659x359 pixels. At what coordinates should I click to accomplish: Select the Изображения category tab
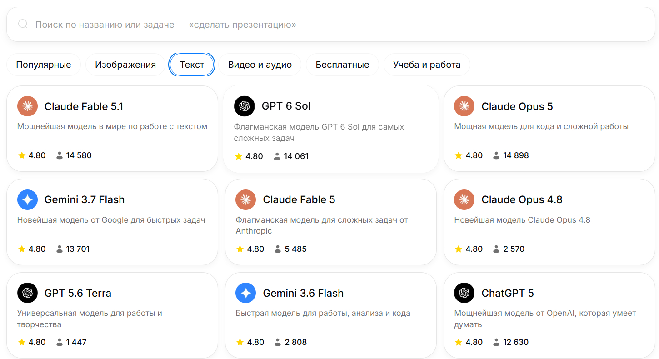pos(125,65)
